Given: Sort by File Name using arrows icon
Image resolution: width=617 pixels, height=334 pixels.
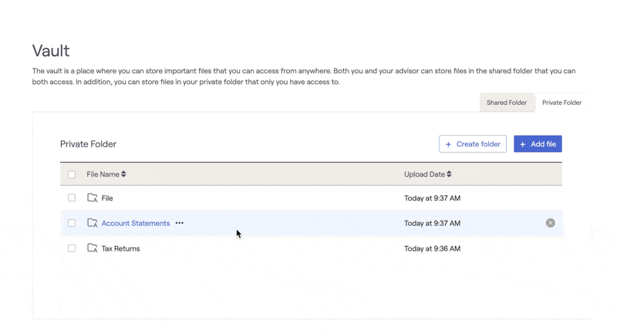Looking at the screenshot, I should click(x=123, y=174).
